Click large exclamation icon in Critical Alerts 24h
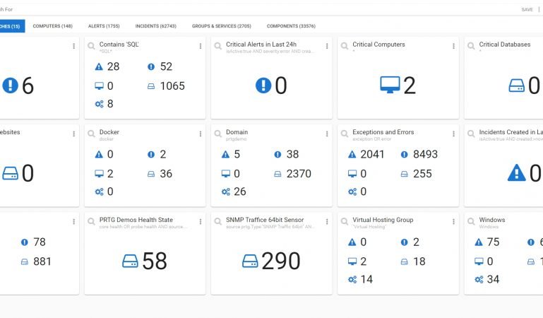 click(263, 86)
